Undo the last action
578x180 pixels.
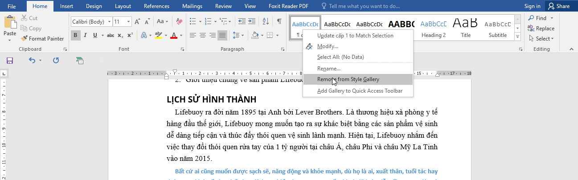[x=32, y=60]
